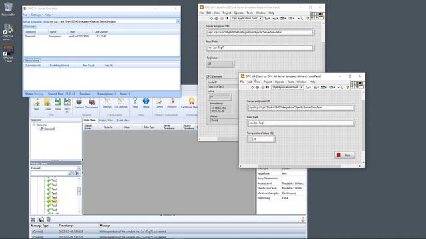Screen dimensions: 426x239
Task: Click the Temperature Value stepper arrows in Write.vi
Action: pos(250,139)
